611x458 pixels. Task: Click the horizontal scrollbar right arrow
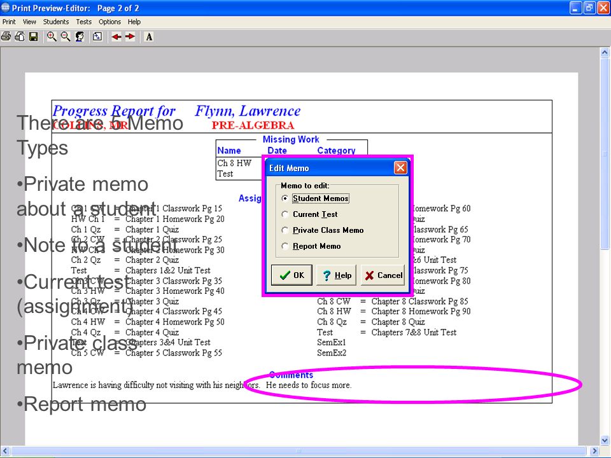pyautogui.click(x=594, y=451)
